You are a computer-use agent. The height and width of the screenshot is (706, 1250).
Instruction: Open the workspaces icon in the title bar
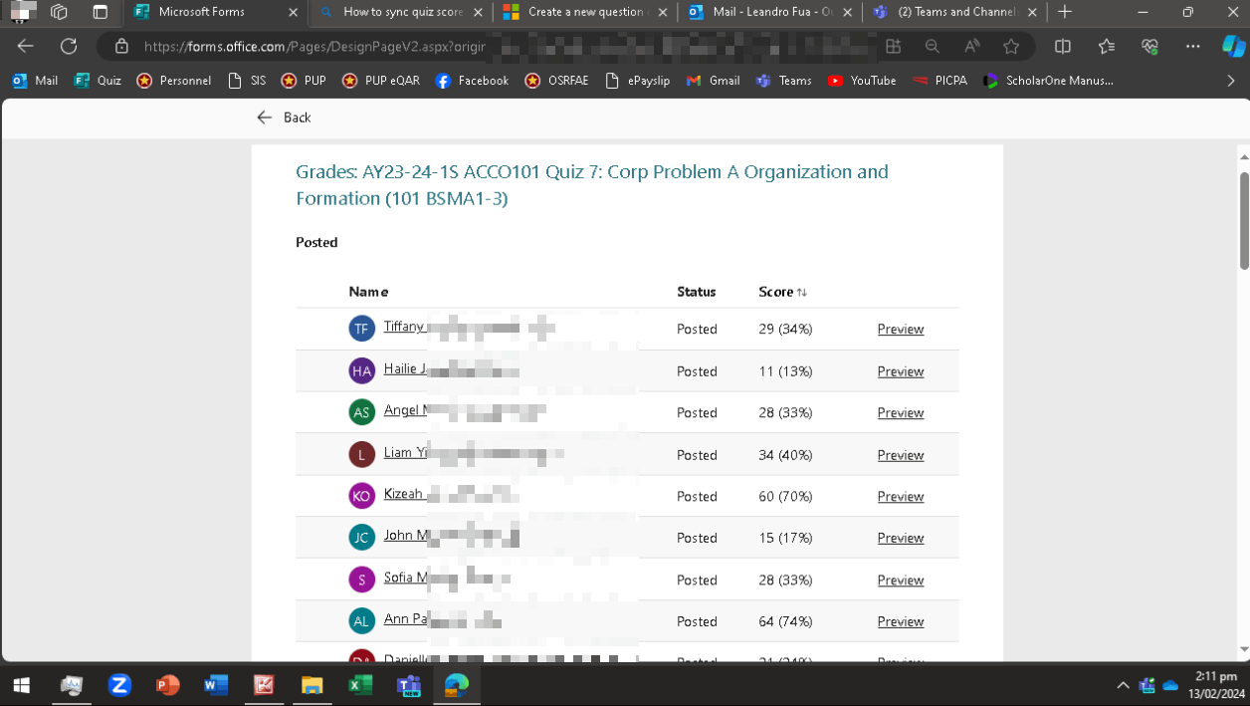(x=59, y=12)
